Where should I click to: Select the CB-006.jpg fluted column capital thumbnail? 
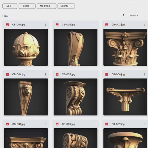tap(125, 97)
